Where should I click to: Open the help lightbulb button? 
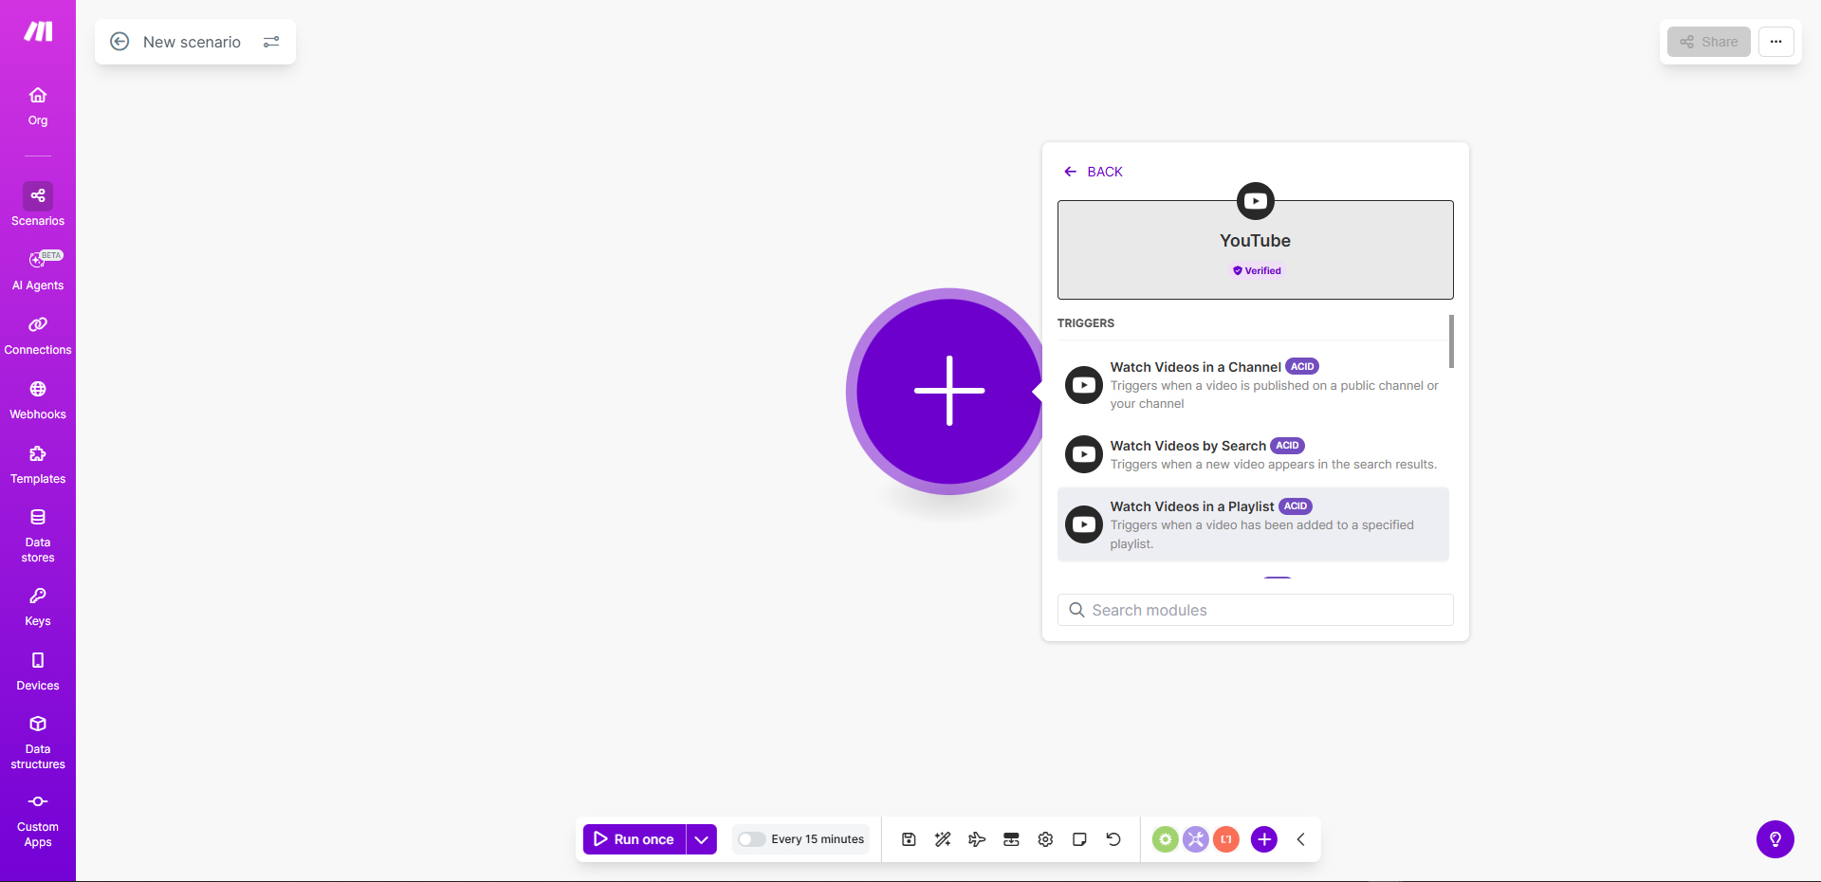(x=1775, y=839)
